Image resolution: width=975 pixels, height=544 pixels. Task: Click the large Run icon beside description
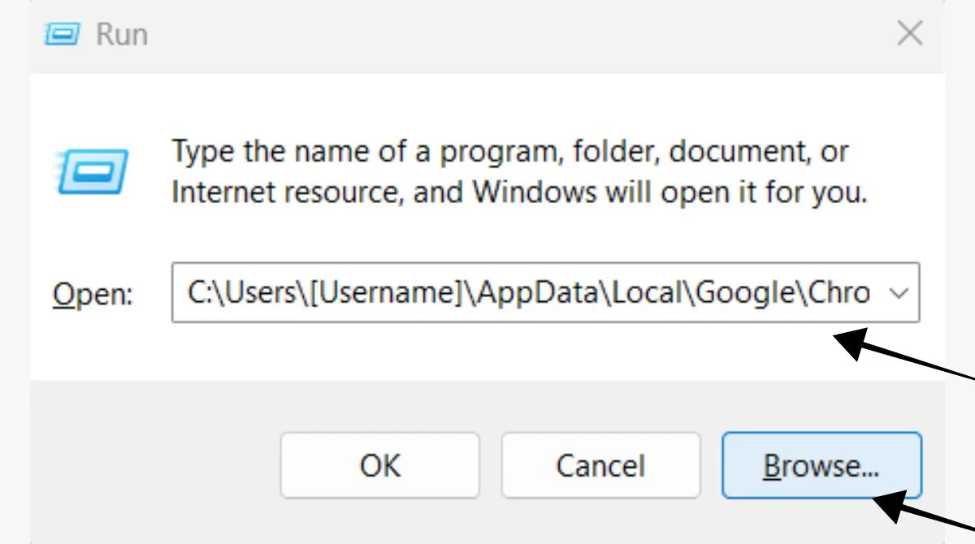[x=91, y=171]
